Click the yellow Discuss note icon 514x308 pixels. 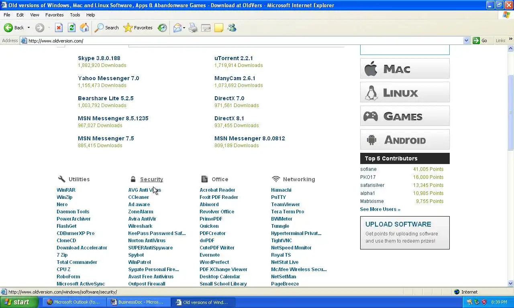pyautogui.click(x=219, y=28)
